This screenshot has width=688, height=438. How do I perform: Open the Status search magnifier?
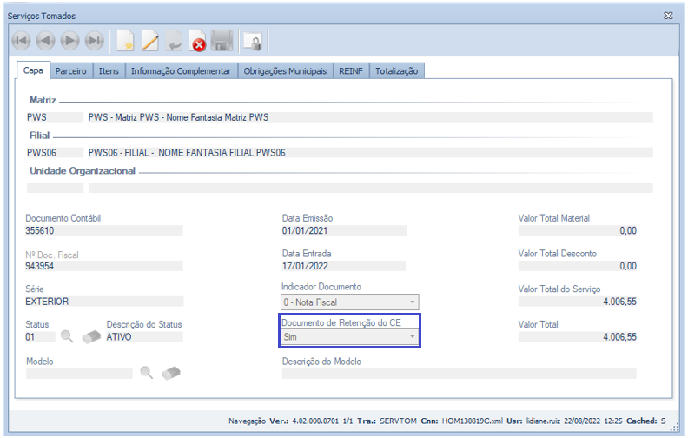point(68,337)
